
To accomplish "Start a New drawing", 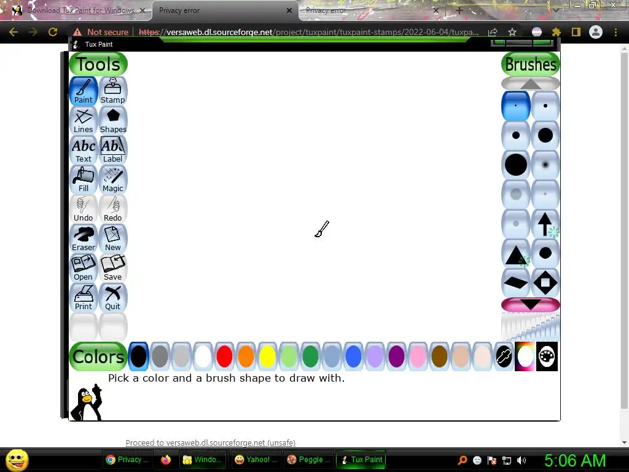I will 113,238.
